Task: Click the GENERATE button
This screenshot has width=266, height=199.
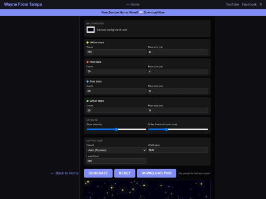Action: 98,173
